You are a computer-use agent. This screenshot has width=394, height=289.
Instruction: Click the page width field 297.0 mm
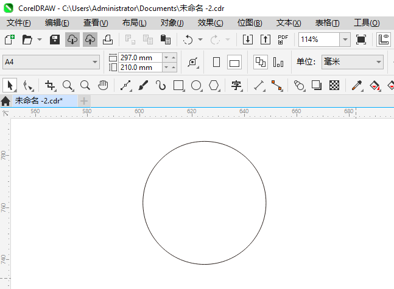pyautogui.click(x=140, y=58)
